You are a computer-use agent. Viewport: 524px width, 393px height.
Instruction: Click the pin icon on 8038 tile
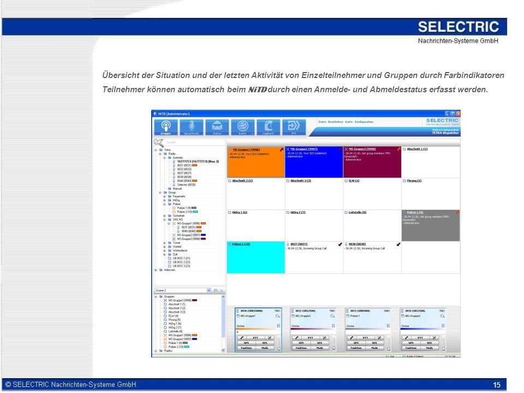point(398,245)
